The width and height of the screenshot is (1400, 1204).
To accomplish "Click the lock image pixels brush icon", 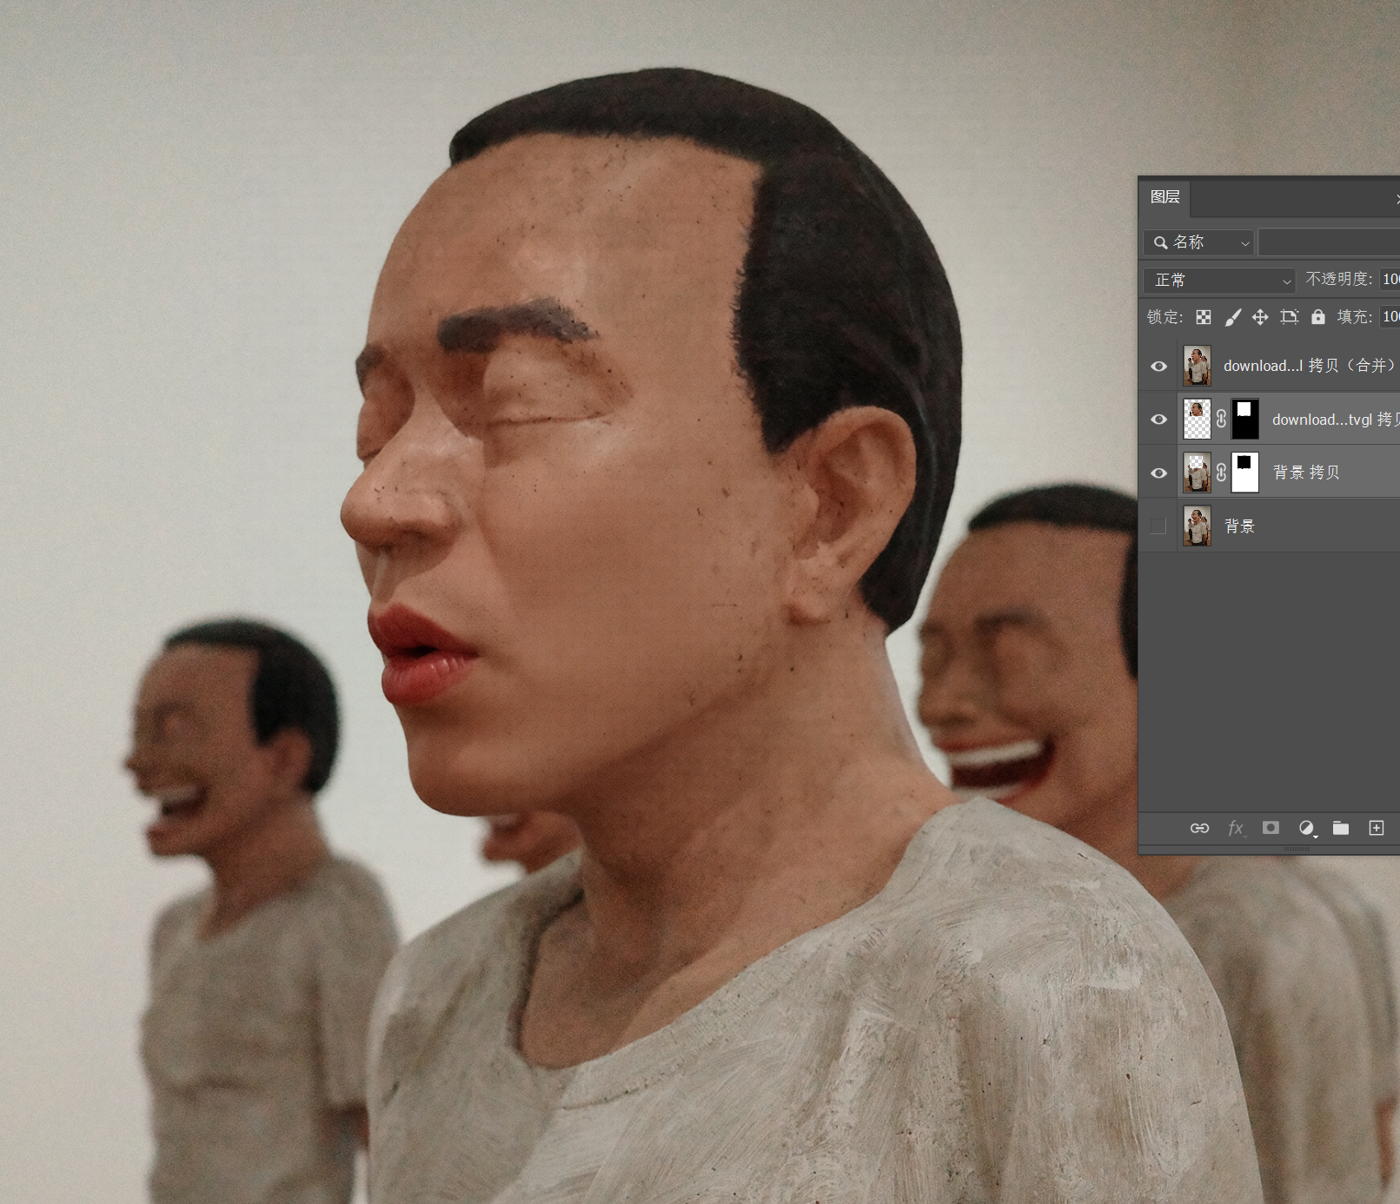I will click(1232, 317).
